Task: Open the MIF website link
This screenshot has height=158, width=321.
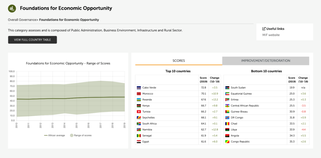Action: 271,35
